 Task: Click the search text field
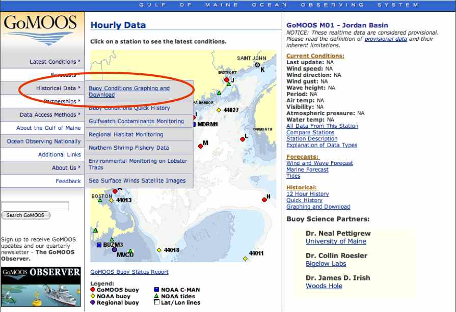35,206
